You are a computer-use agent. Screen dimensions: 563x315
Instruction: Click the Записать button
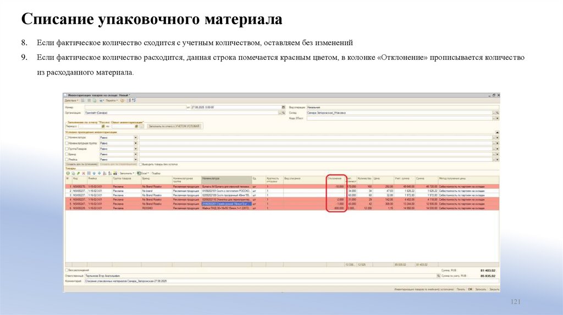481,289
